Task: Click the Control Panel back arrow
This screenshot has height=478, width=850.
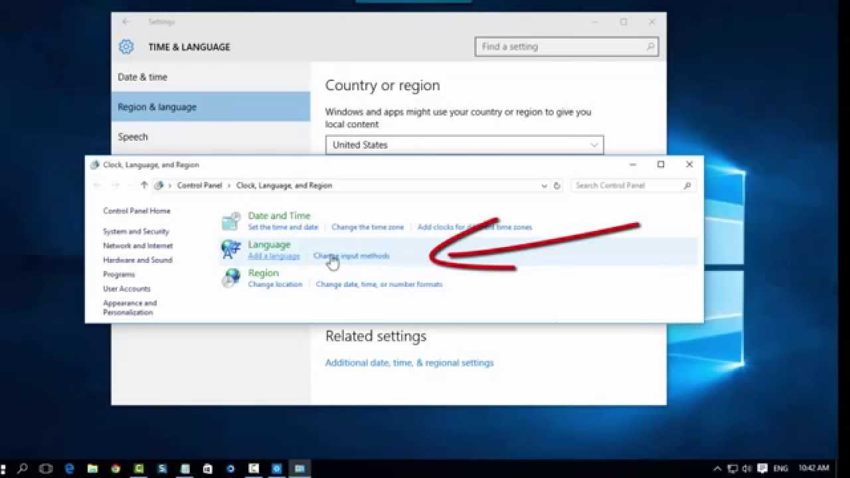Action: pyautogui.click(x=98, y=185)
